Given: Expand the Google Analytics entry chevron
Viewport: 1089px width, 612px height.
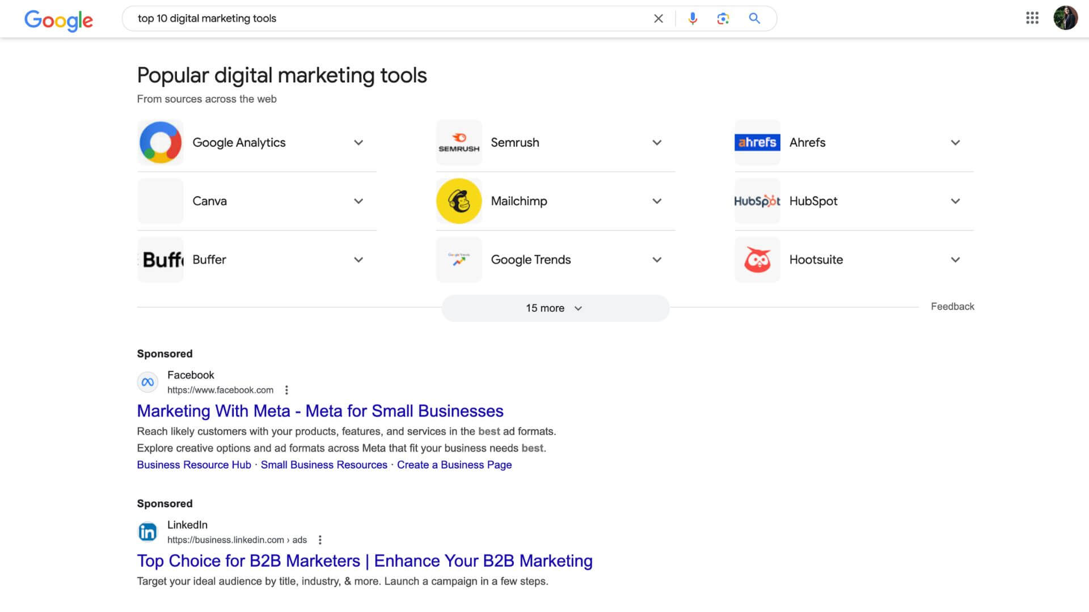Looking at the screenshot, I should (358, 143).
